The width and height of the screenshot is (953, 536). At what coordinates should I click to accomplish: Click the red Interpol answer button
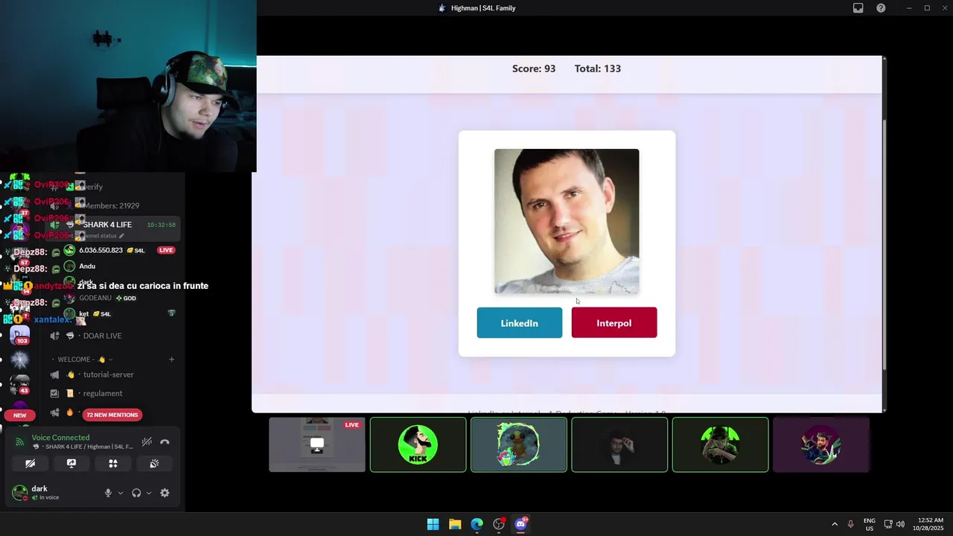coord(614,323)
